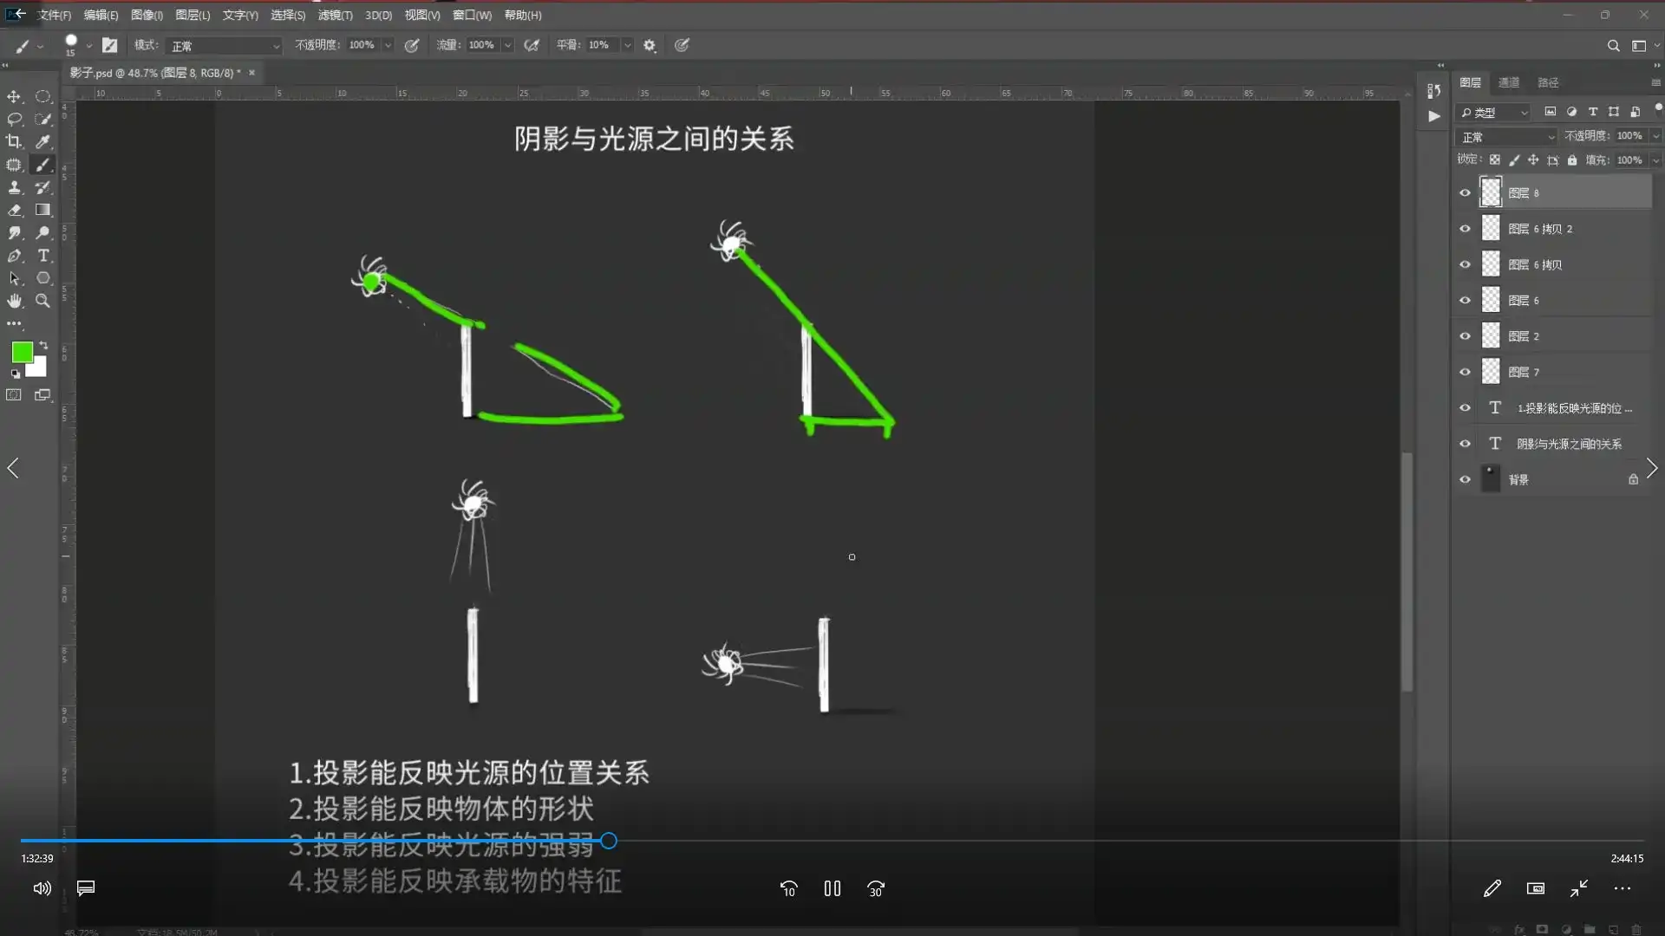This screenshot has height=936, width=1665.
Task: Select the Brush tool
Action: click(42, 165)
